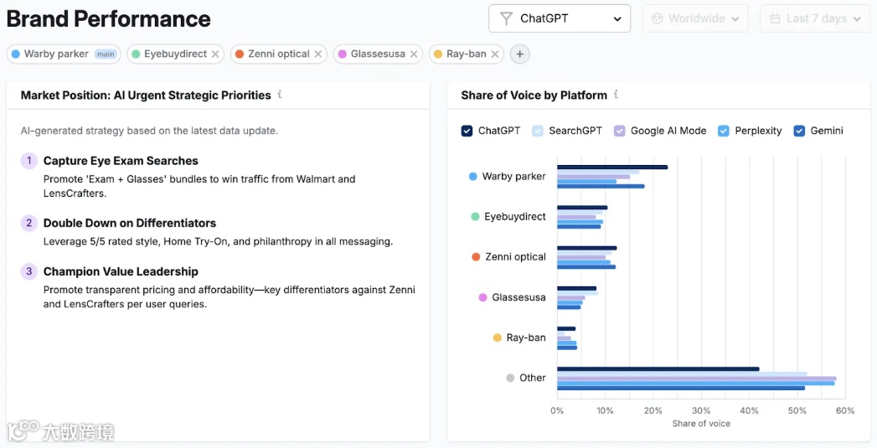The image size is (877, 448).
Task: Uncheck the ChatGPT platform checkbox
Action: (x=467, y=131)
